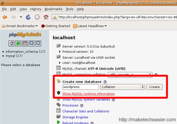Select the mysql (17) database
Viewport: 177px width, 124px height.
click(x=14, y=56)
